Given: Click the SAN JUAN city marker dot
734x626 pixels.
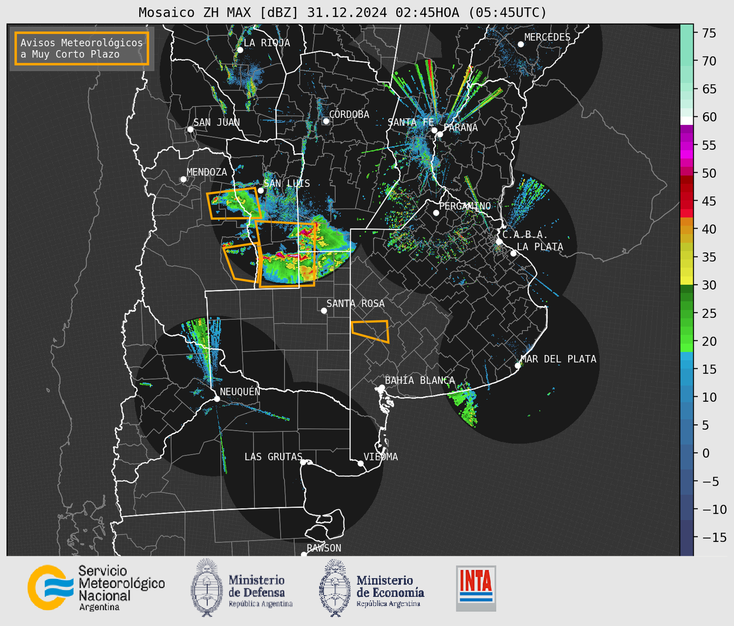Looking at the screenshot, I should pos(190,129).
